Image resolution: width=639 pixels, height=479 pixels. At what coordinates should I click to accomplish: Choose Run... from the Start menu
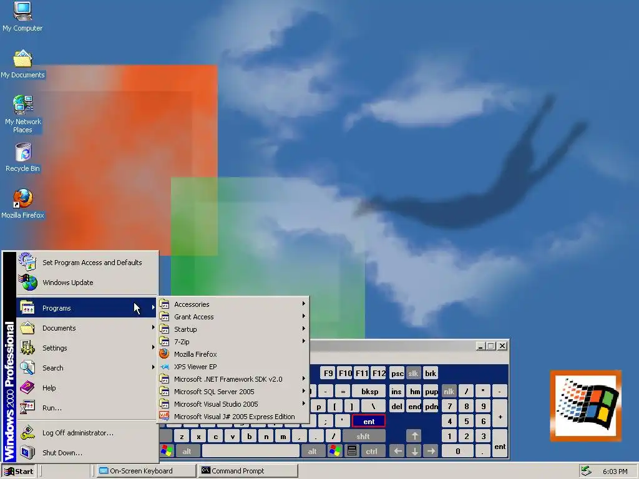tap(87, 408)
